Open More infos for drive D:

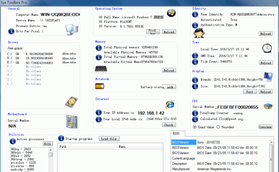69,58
